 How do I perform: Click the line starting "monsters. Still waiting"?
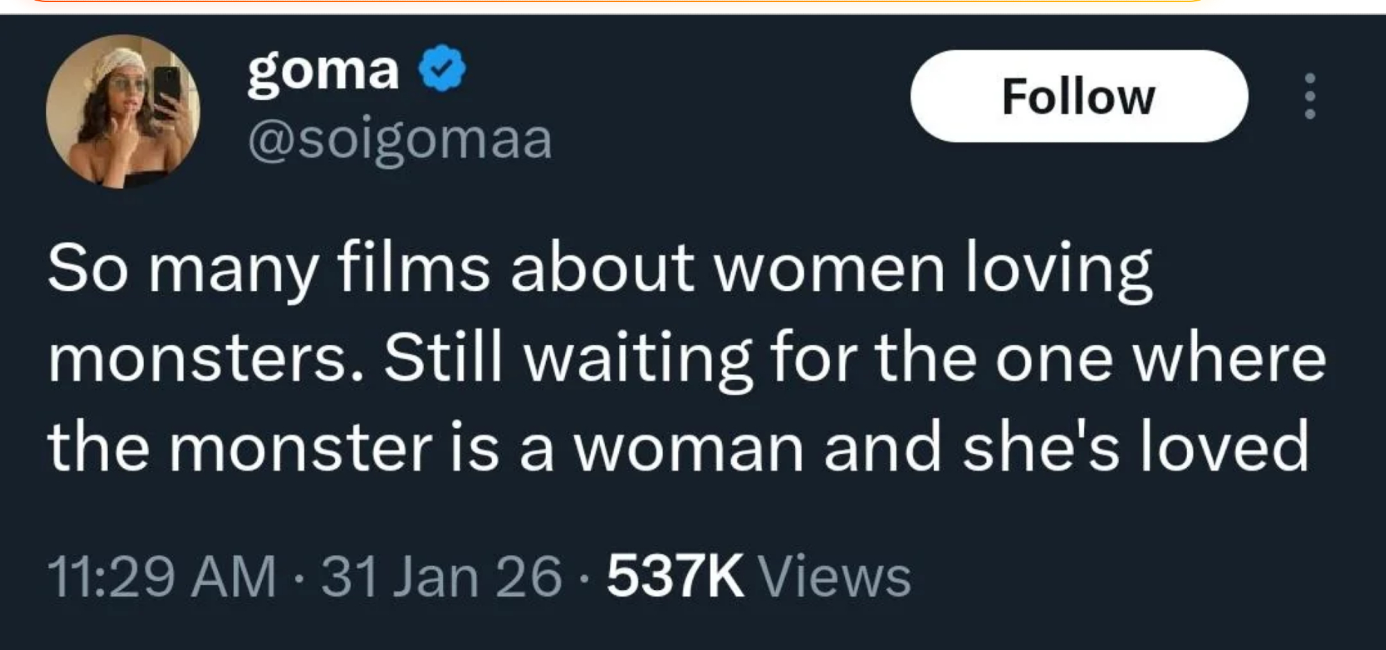686,359
